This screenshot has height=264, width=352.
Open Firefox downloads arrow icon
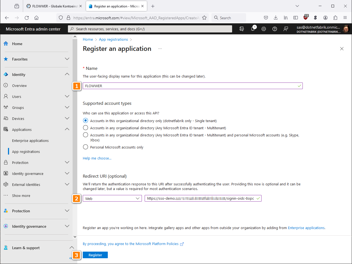276,18
